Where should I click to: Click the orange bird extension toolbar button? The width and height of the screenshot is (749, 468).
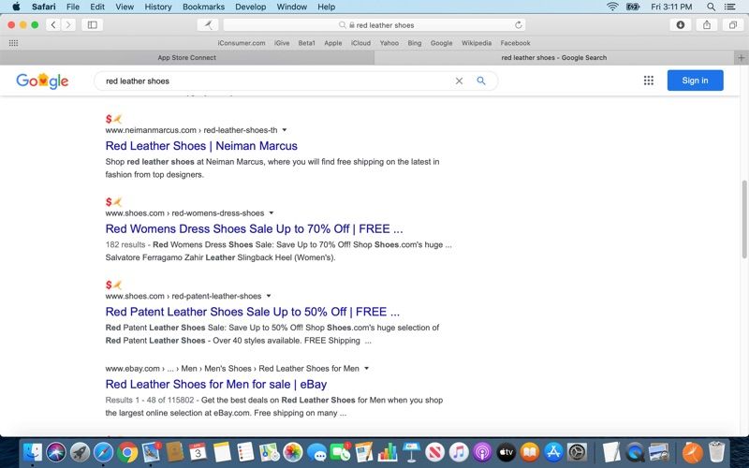[x=208, y=25]
